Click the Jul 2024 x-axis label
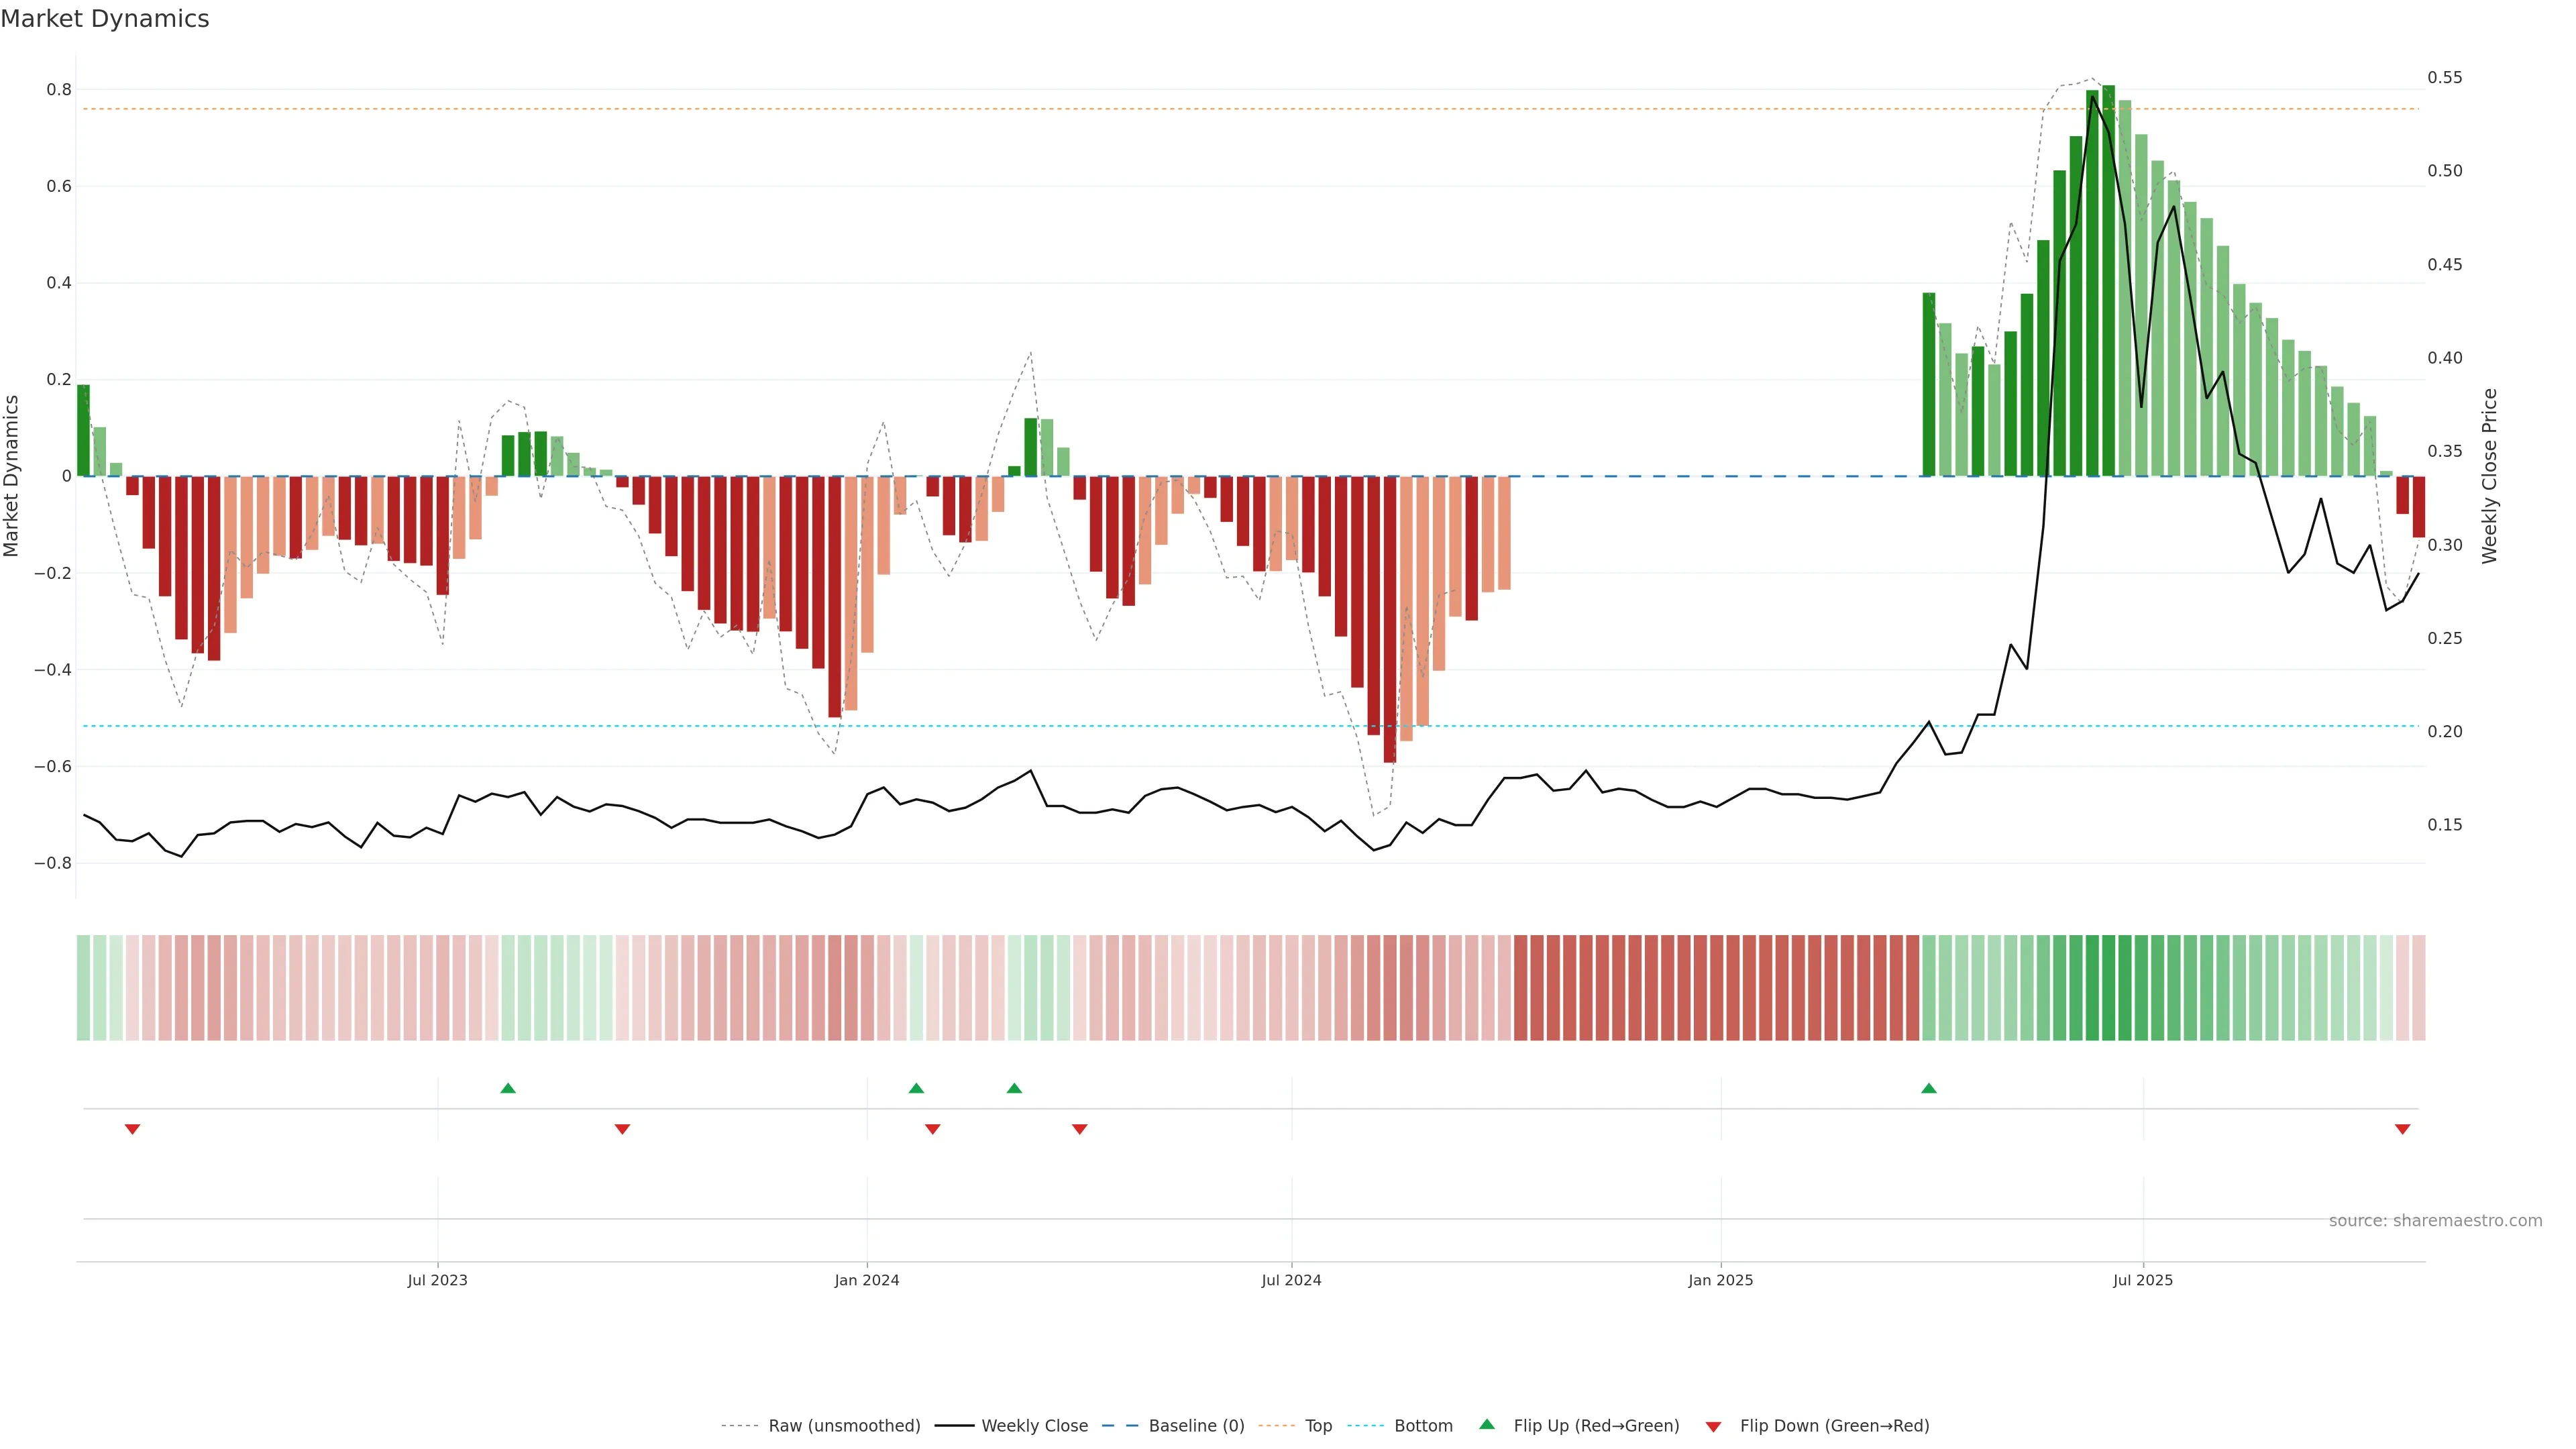Viewport: 2576px width, 1449px height. click(x=1291, y=1280)
